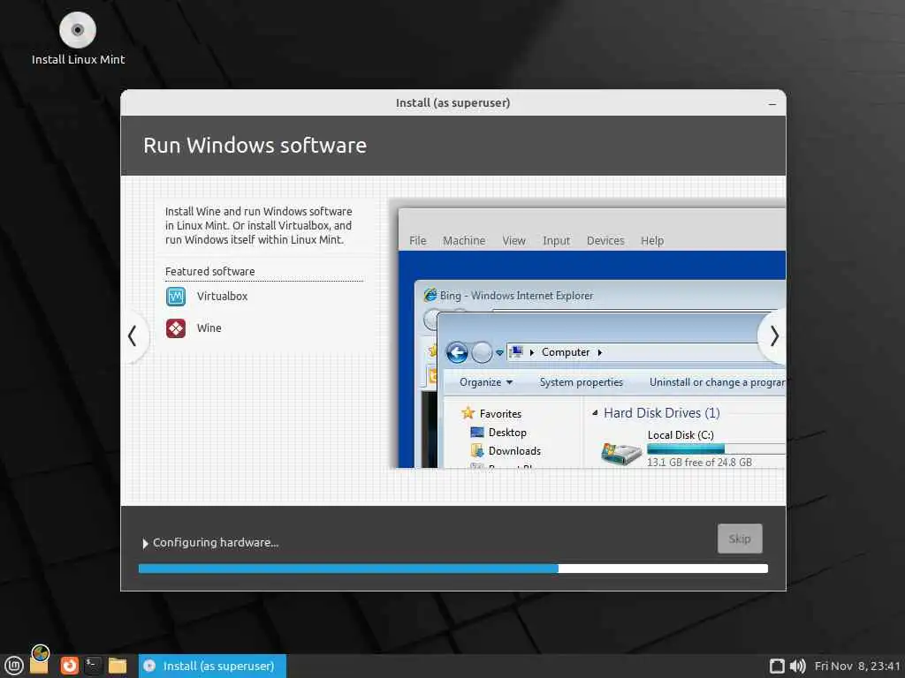Screen dimensions: 905x678
Task: Select Install (as superuser) taskbar window button
Action: pyautogui.click(x=212, y=666)
